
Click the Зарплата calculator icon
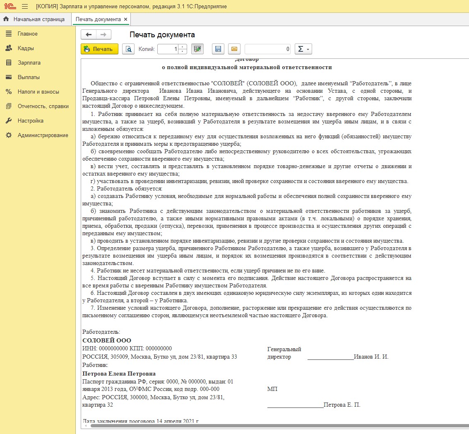coord(9,63)
